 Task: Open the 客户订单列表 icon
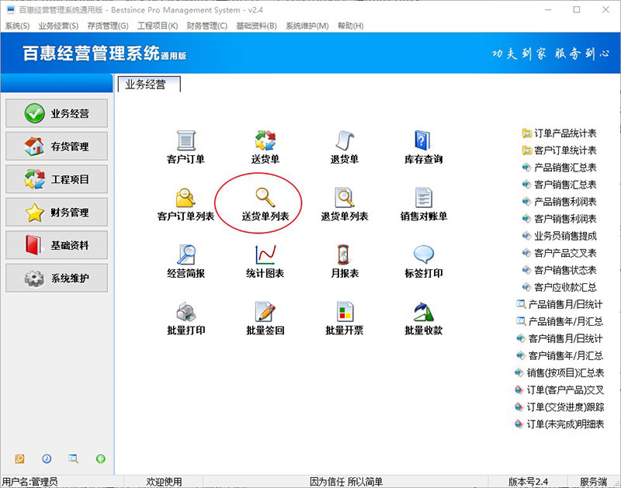click(x=186, y=198)
